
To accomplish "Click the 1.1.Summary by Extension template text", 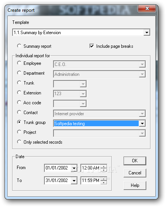I will coord(38,33).
